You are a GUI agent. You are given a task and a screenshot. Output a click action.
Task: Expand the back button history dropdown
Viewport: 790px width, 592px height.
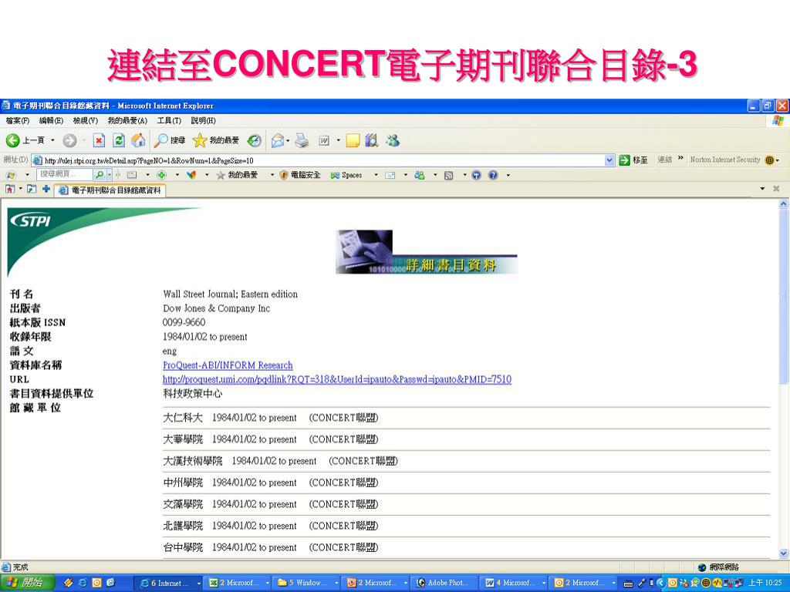pyautogui.click(x=53, y=140)
